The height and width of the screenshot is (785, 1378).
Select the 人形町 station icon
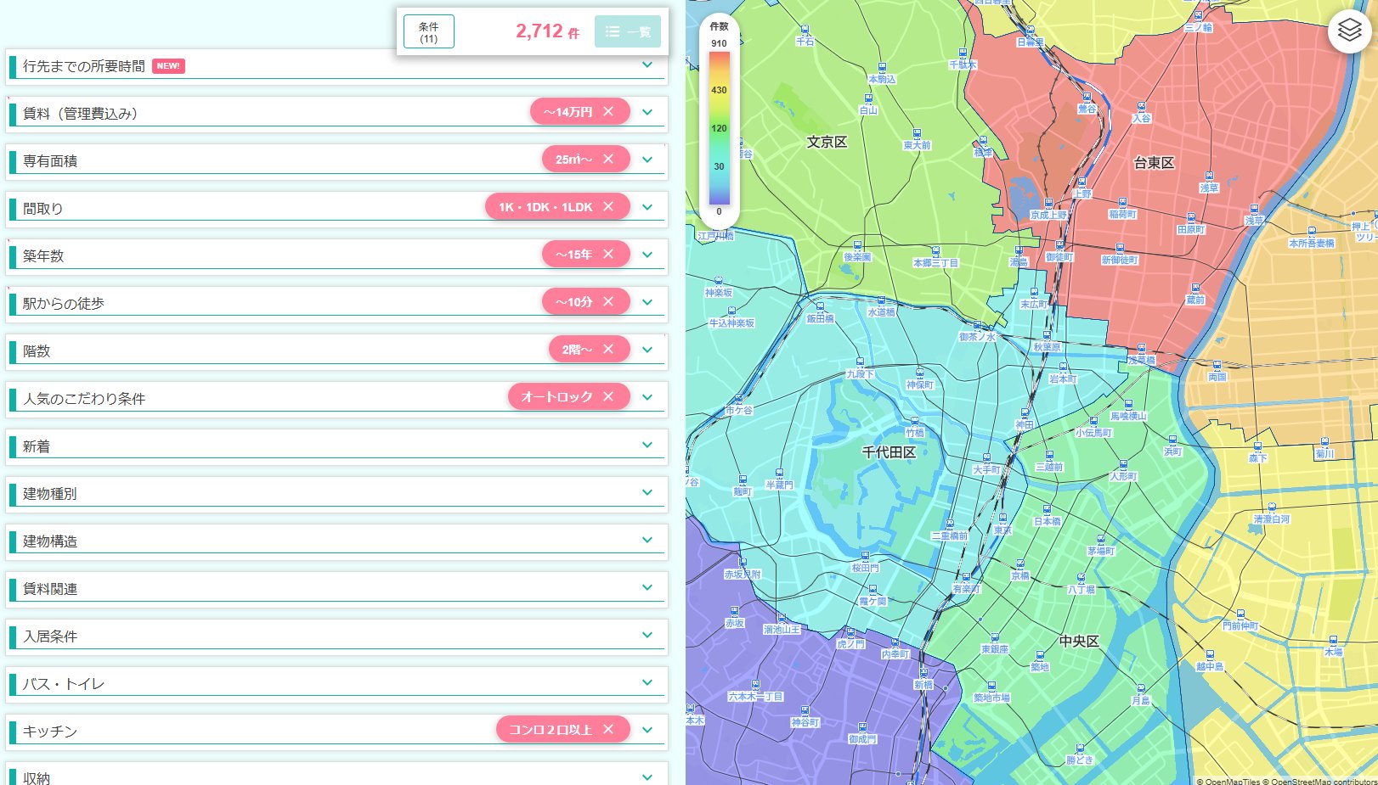pyautogui.click(x=1123, y=465)
